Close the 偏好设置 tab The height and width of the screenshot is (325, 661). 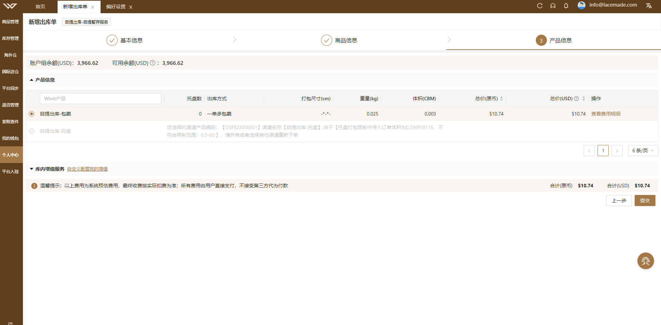(131, 7)
